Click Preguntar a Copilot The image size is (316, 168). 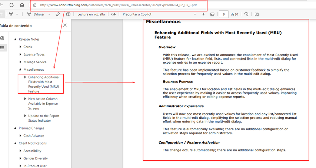point(137,14)
